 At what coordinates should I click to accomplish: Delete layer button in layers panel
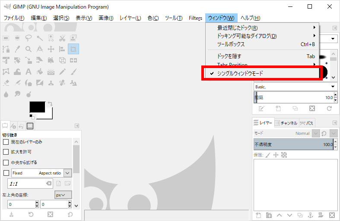[332, 215]
